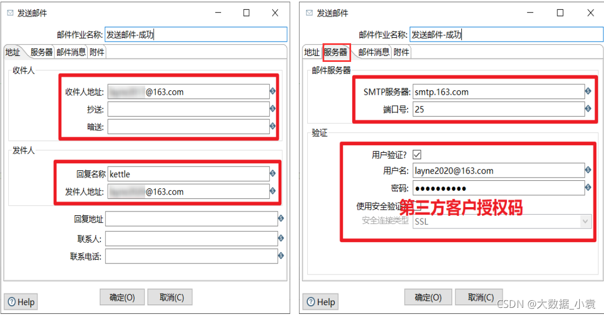Click 回复名称 field containing kettle
Viewport: 604px width, 315px height.
point(188,174)
